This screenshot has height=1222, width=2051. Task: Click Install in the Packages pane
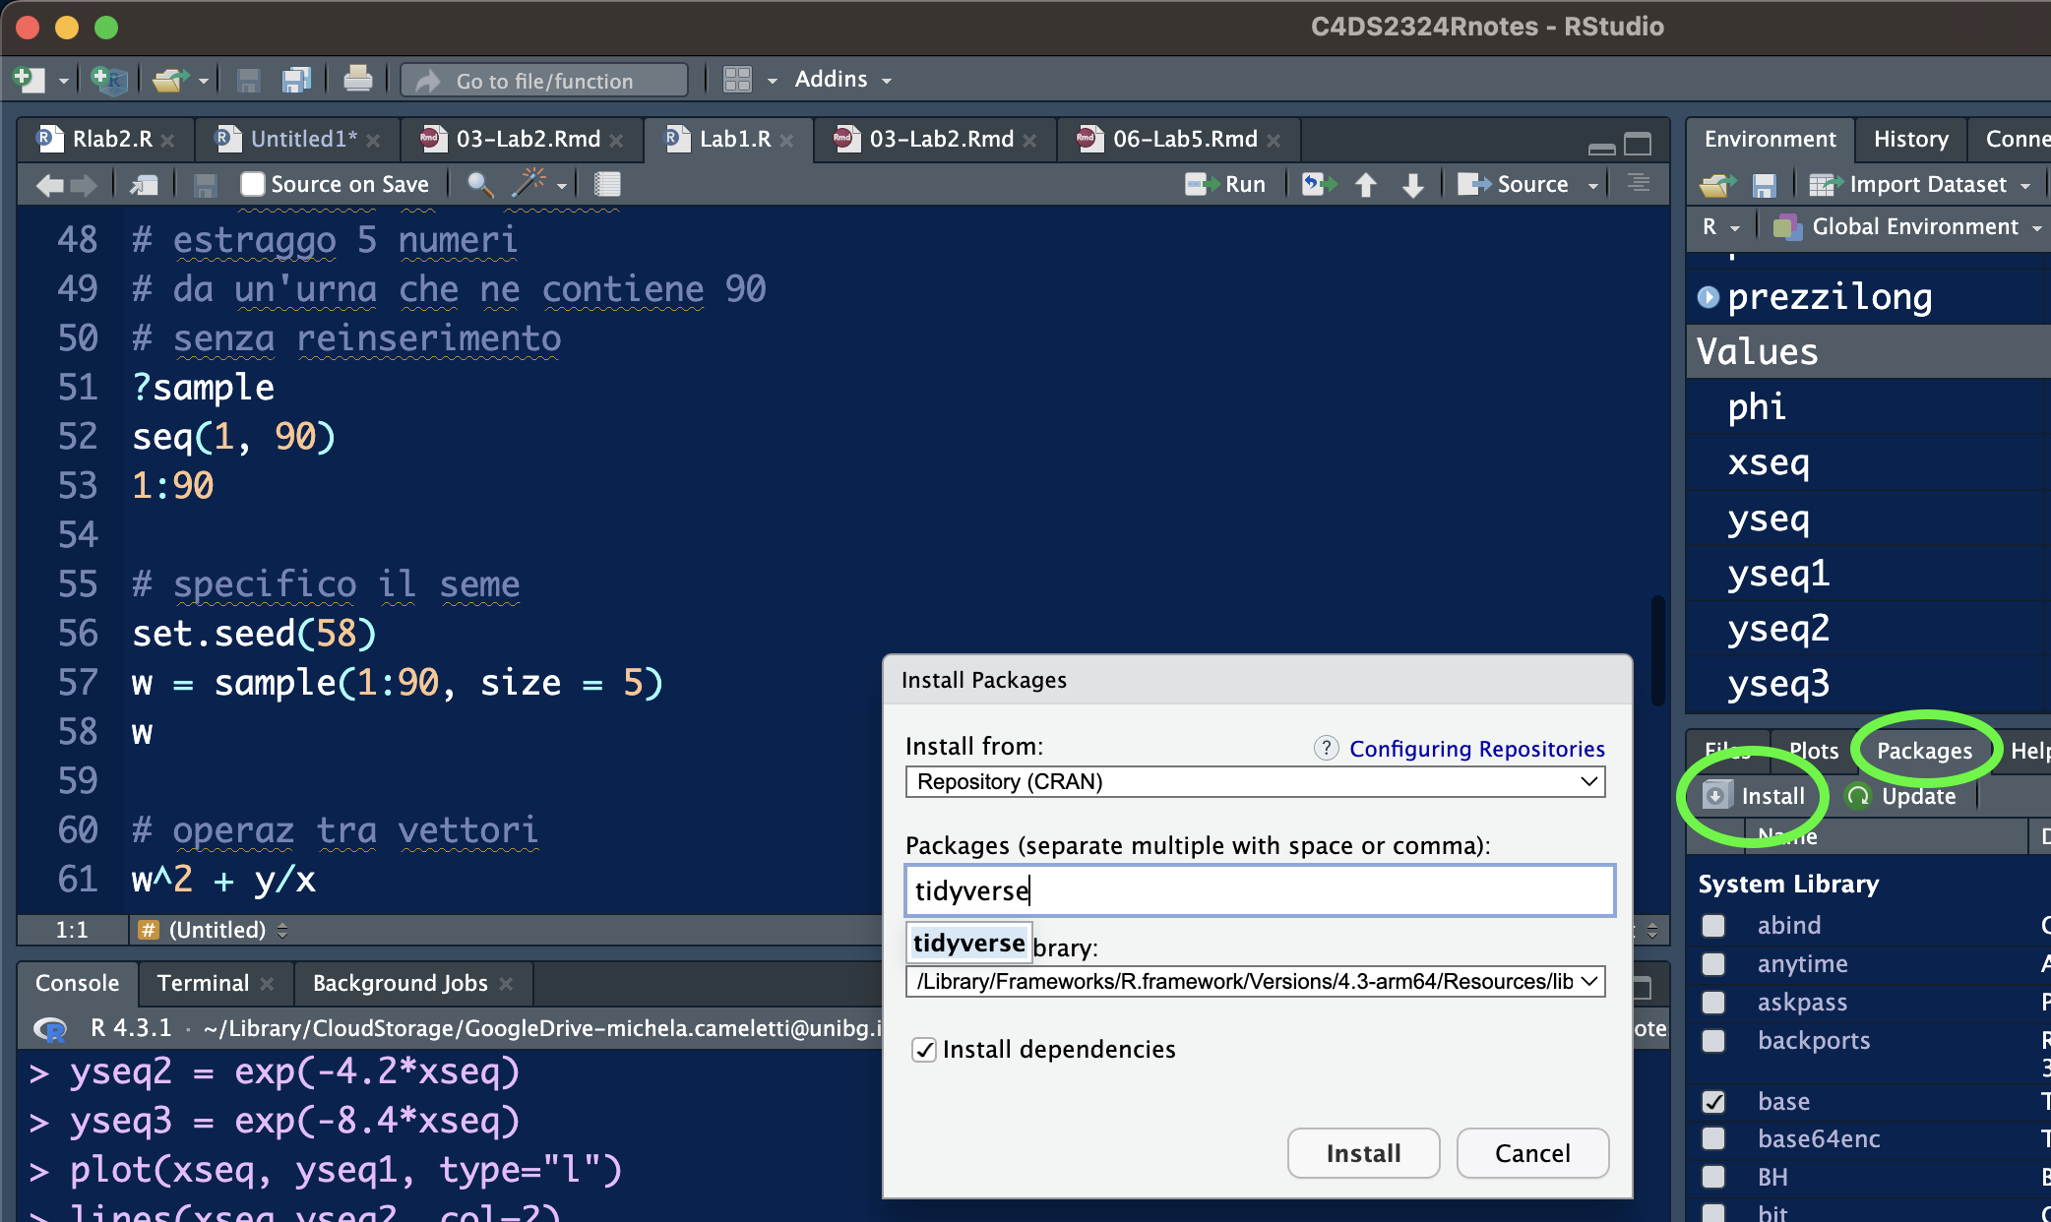click(1755, 796)
